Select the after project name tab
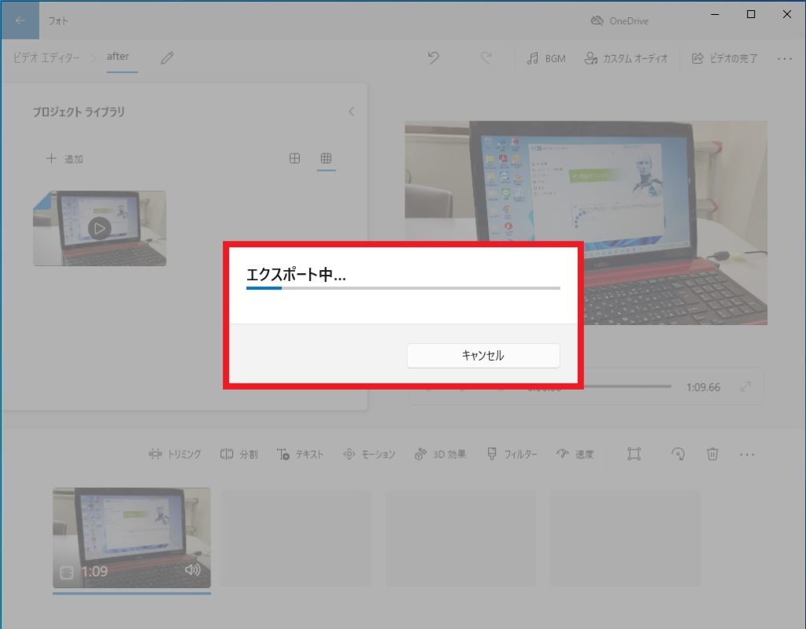This screenshot has width=806, height=629. pyautogui.click(x=119, y=56)
